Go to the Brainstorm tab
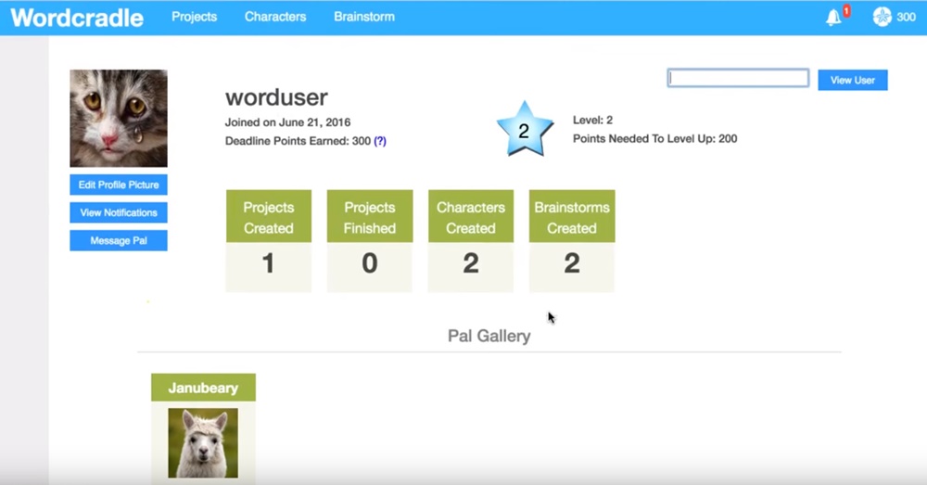The height and width of the screenshot is (485, 927). [363, 17]
